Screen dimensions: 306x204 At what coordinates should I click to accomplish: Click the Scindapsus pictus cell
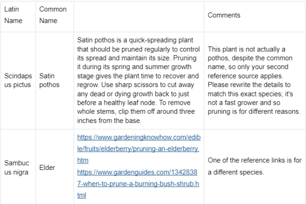(x=18, y=81)
